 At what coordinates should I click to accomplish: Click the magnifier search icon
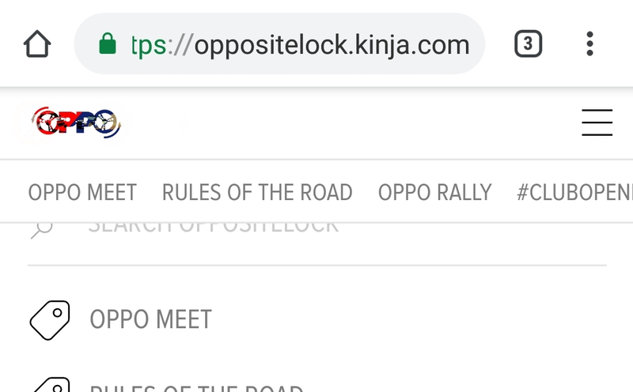coord(42,229)
